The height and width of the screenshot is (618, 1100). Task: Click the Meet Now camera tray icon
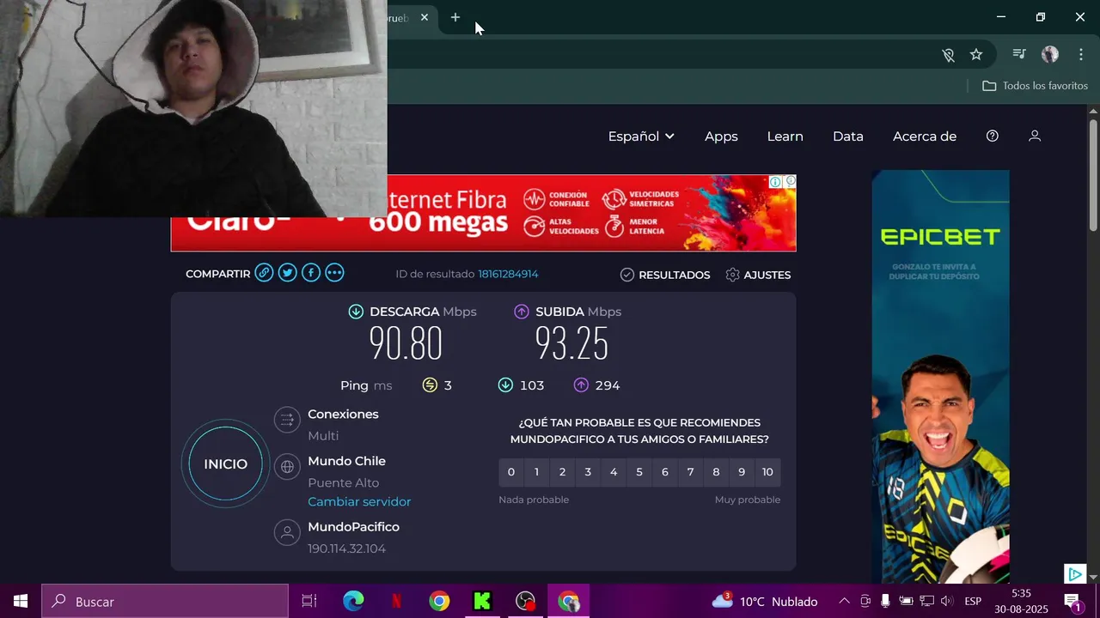pyautogui.click(x=865, y=601)
